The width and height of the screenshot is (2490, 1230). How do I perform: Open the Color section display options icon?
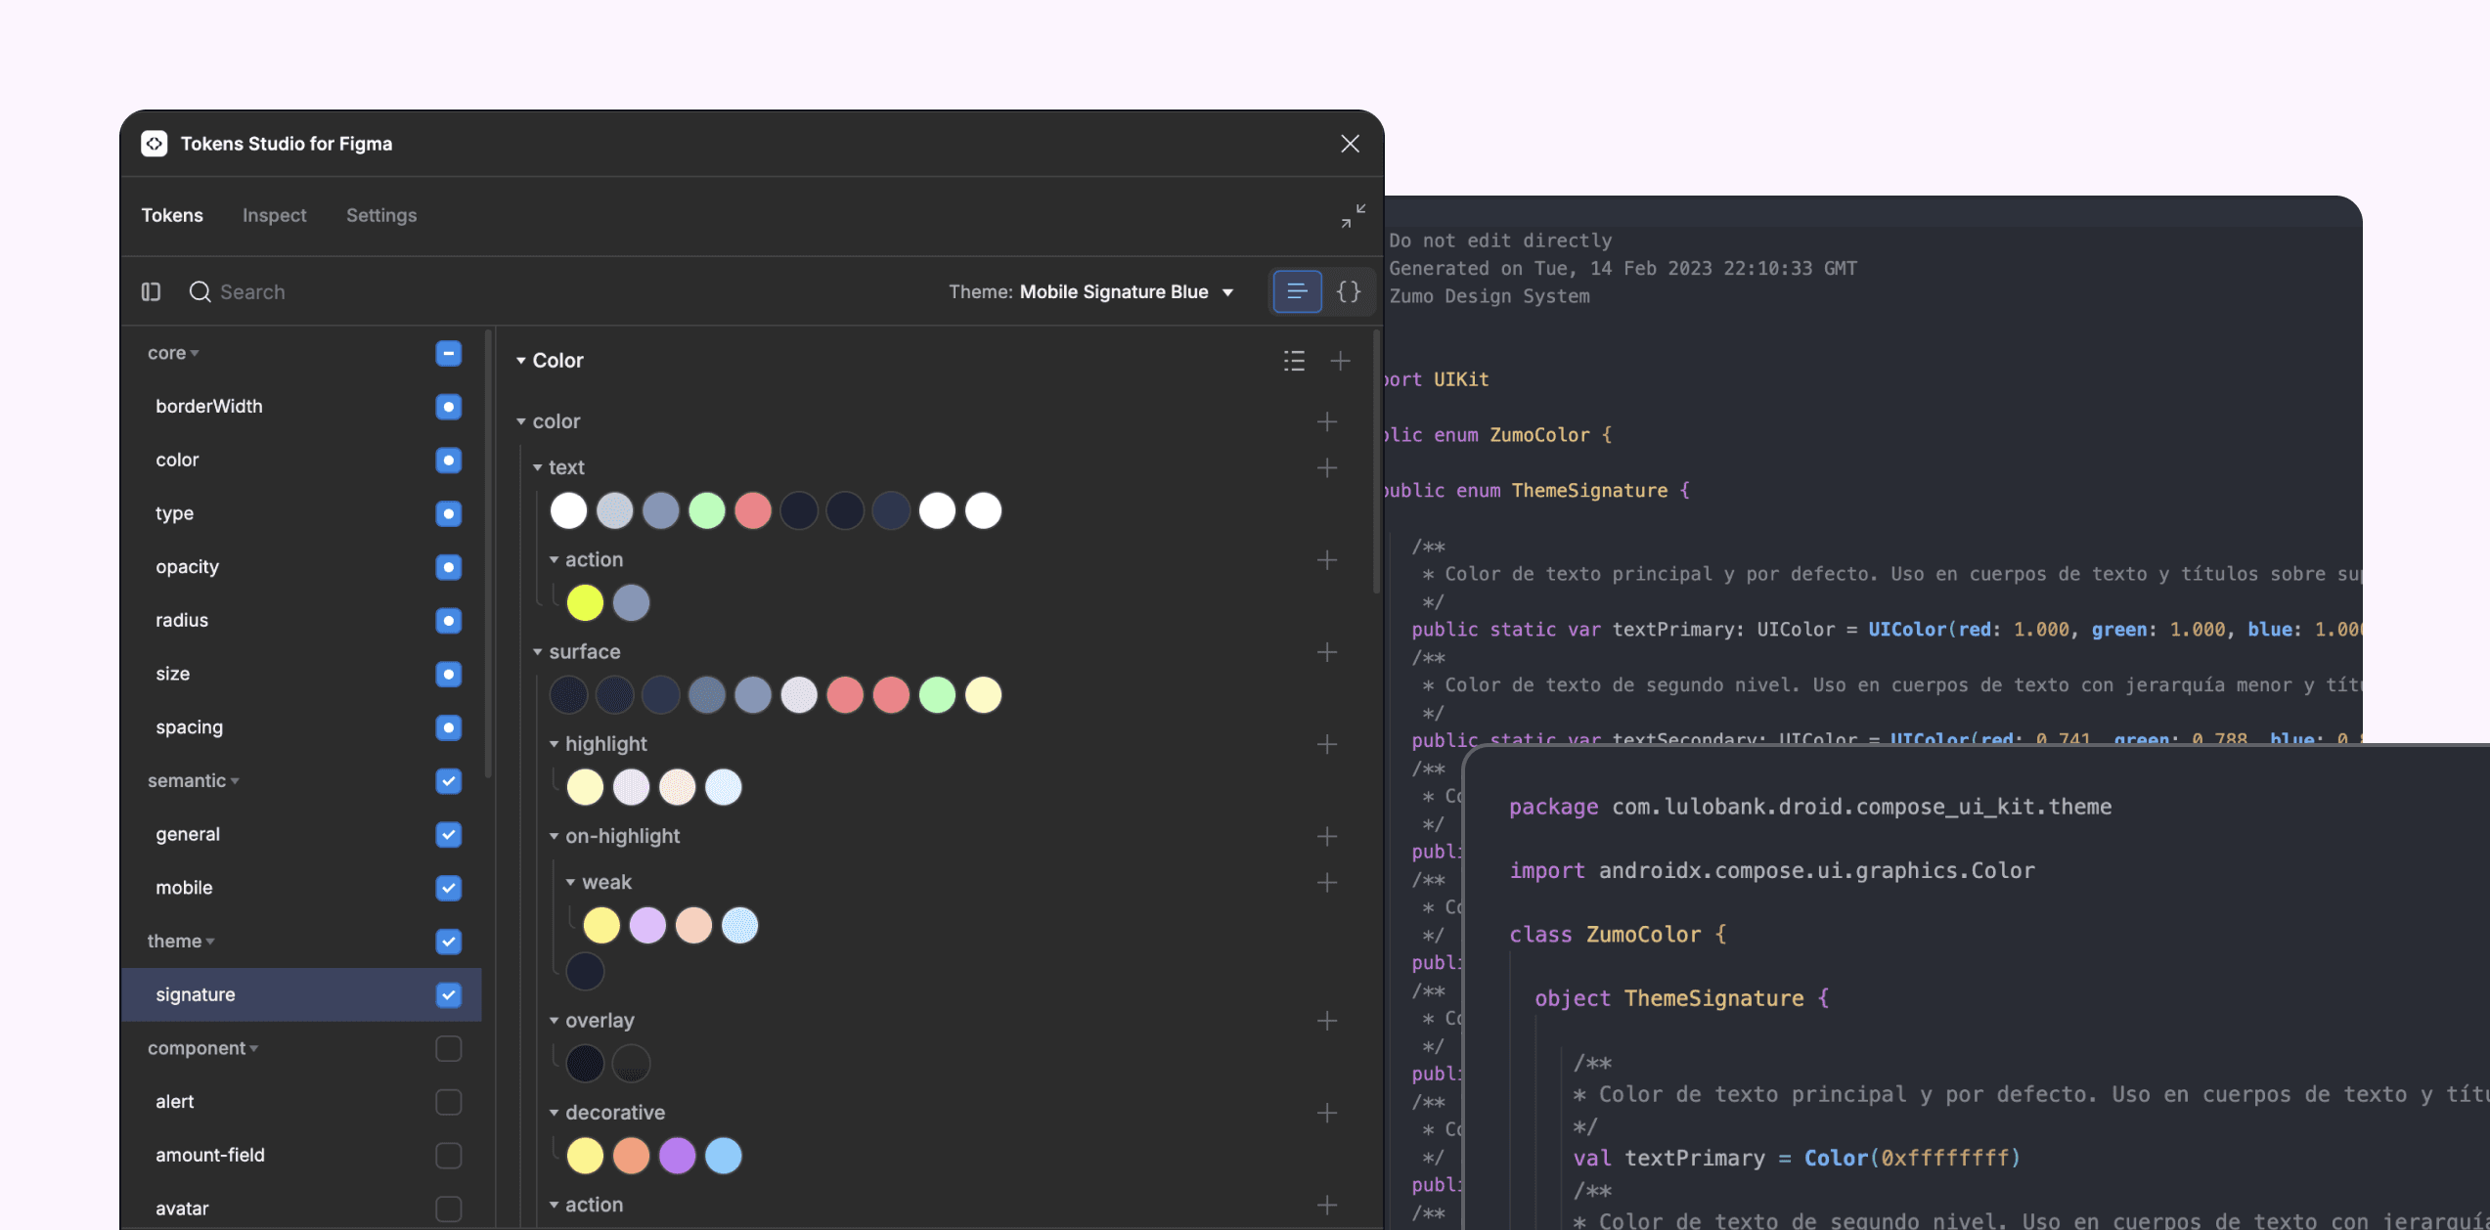coord(1293,360)
